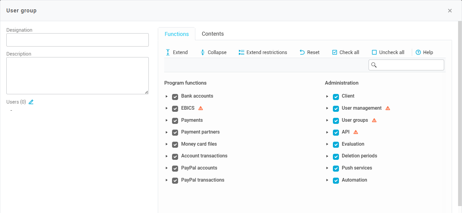Edit users with the pencil icon
Screen dimensions: 462x213
tap(31, 102)
